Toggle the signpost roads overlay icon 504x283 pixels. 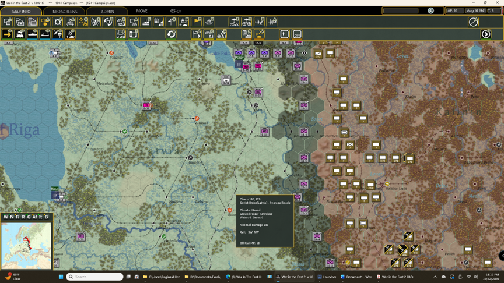171,22
